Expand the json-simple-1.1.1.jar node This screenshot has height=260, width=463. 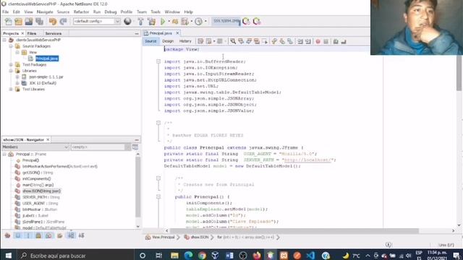(x=17, y=77)
